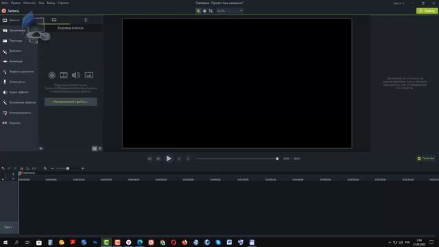Click the image file type icon in bin
This screenshot has width=439, height=247.
click(x=88, y=75)
